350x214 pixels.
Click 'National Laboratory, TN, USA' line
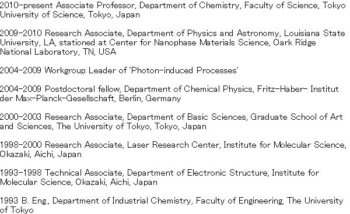(58, 52)
